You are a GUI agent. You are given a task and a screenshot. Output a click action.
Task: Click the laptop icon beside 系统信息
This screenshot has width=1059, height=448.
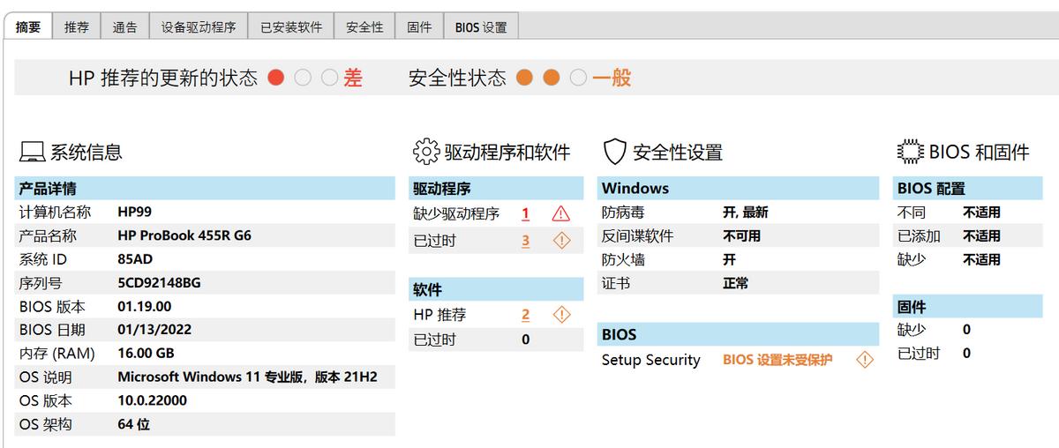[x=33, y=153]
